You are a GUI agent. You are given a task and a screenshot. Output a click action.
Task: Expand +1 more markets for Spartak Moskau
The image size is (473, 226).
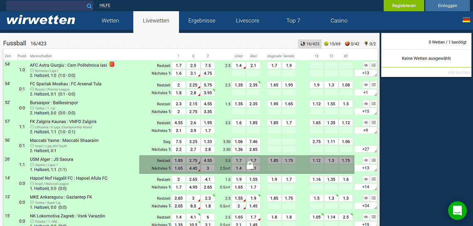click(366, 93)
